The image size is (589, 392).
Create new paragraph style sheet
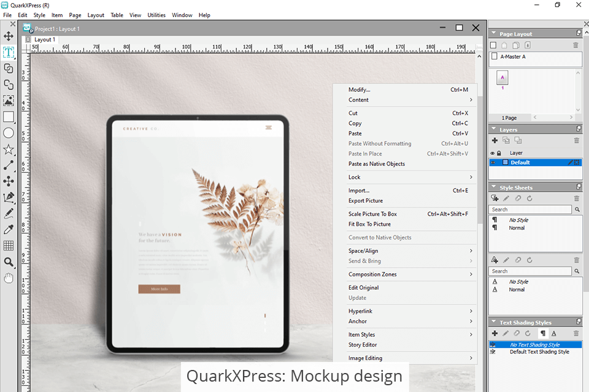point(495,198)
